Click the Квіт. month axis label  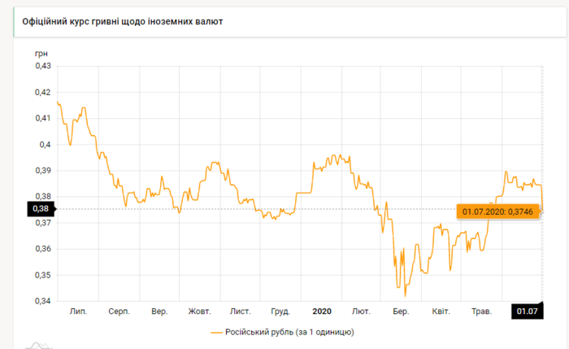[x=441, y=312]
